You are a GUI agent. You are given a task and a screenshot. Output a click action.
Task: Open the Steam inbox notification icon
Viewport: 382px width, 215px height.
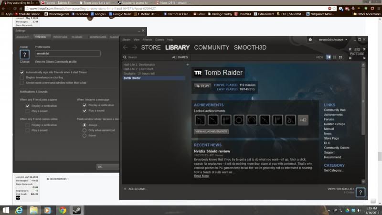coord(310,40)
